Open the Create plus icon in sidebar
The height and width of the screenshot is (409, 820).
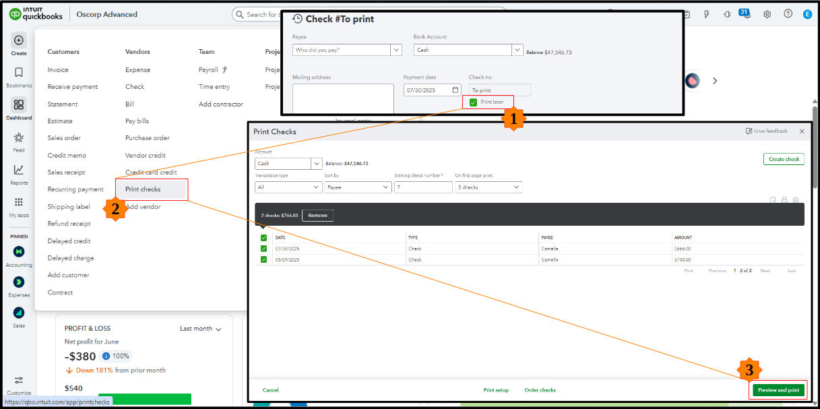[x=19, y=40]
